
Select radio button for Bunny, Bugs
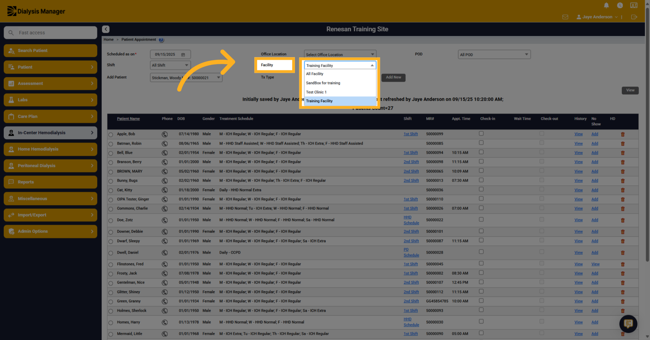[x=111, y=181]
